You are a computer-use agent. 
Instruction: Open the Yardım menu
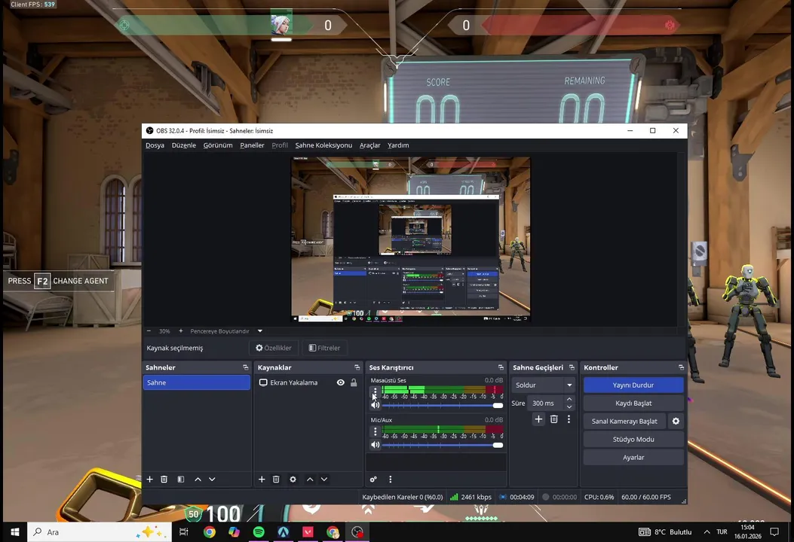tap(398, 145)
